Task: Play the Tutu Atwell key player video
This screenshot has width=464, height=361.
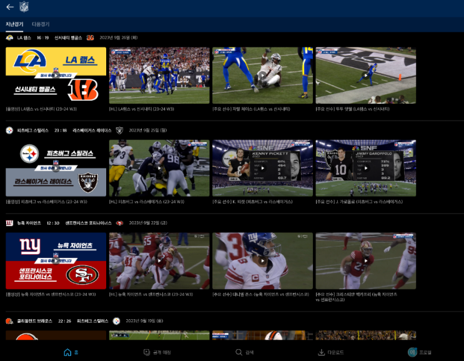Action: [x=366, y=76]
